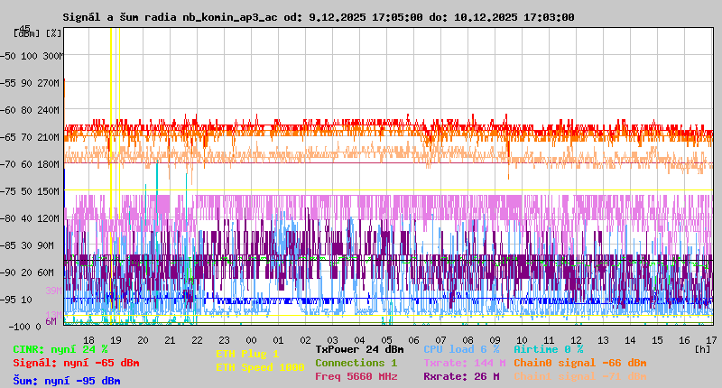Click the purple 39M y-axis label

pyautogui.click(x=53, y=291)
